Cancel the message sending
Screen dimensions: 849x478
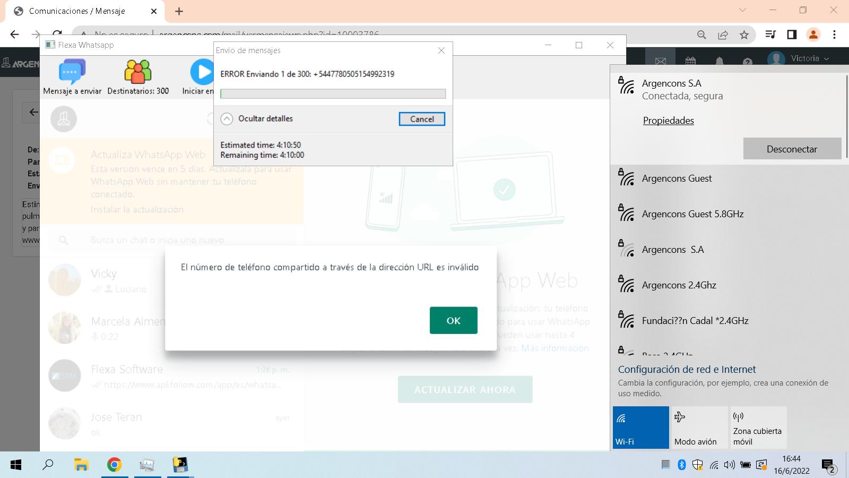click(422, 119)
